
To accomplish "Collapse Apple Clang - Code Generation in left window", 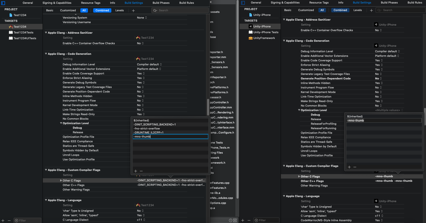I will tap(46, 54).
